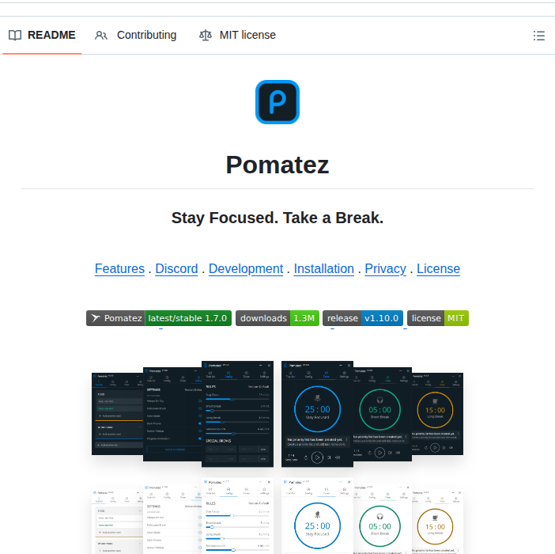Open the Pomatez heading
The width and height of the screenshot is (555, 554).
(x=277, y=165)
